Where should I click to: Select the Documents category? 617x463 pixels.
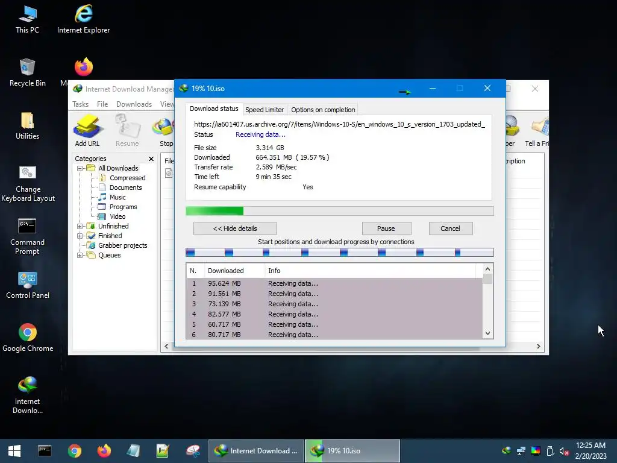[125, 188]
